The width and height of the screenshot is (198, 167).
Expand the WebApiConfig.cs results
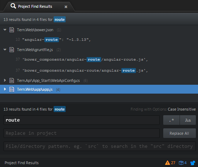[x=5, y=80]
